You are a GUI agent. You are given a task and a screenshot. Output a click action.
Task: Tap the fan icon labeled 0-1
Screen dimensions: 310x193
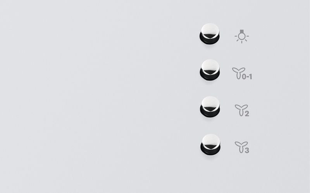pos(242,73)
